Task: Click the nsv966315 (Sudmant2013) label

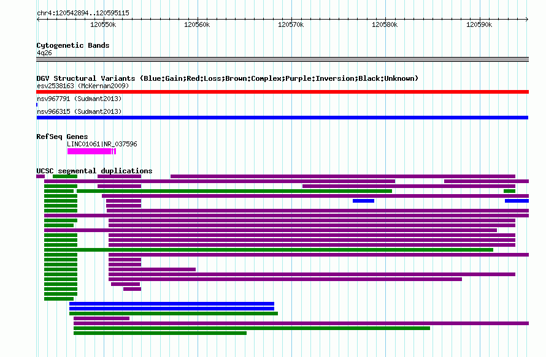Action: [79, 111]
